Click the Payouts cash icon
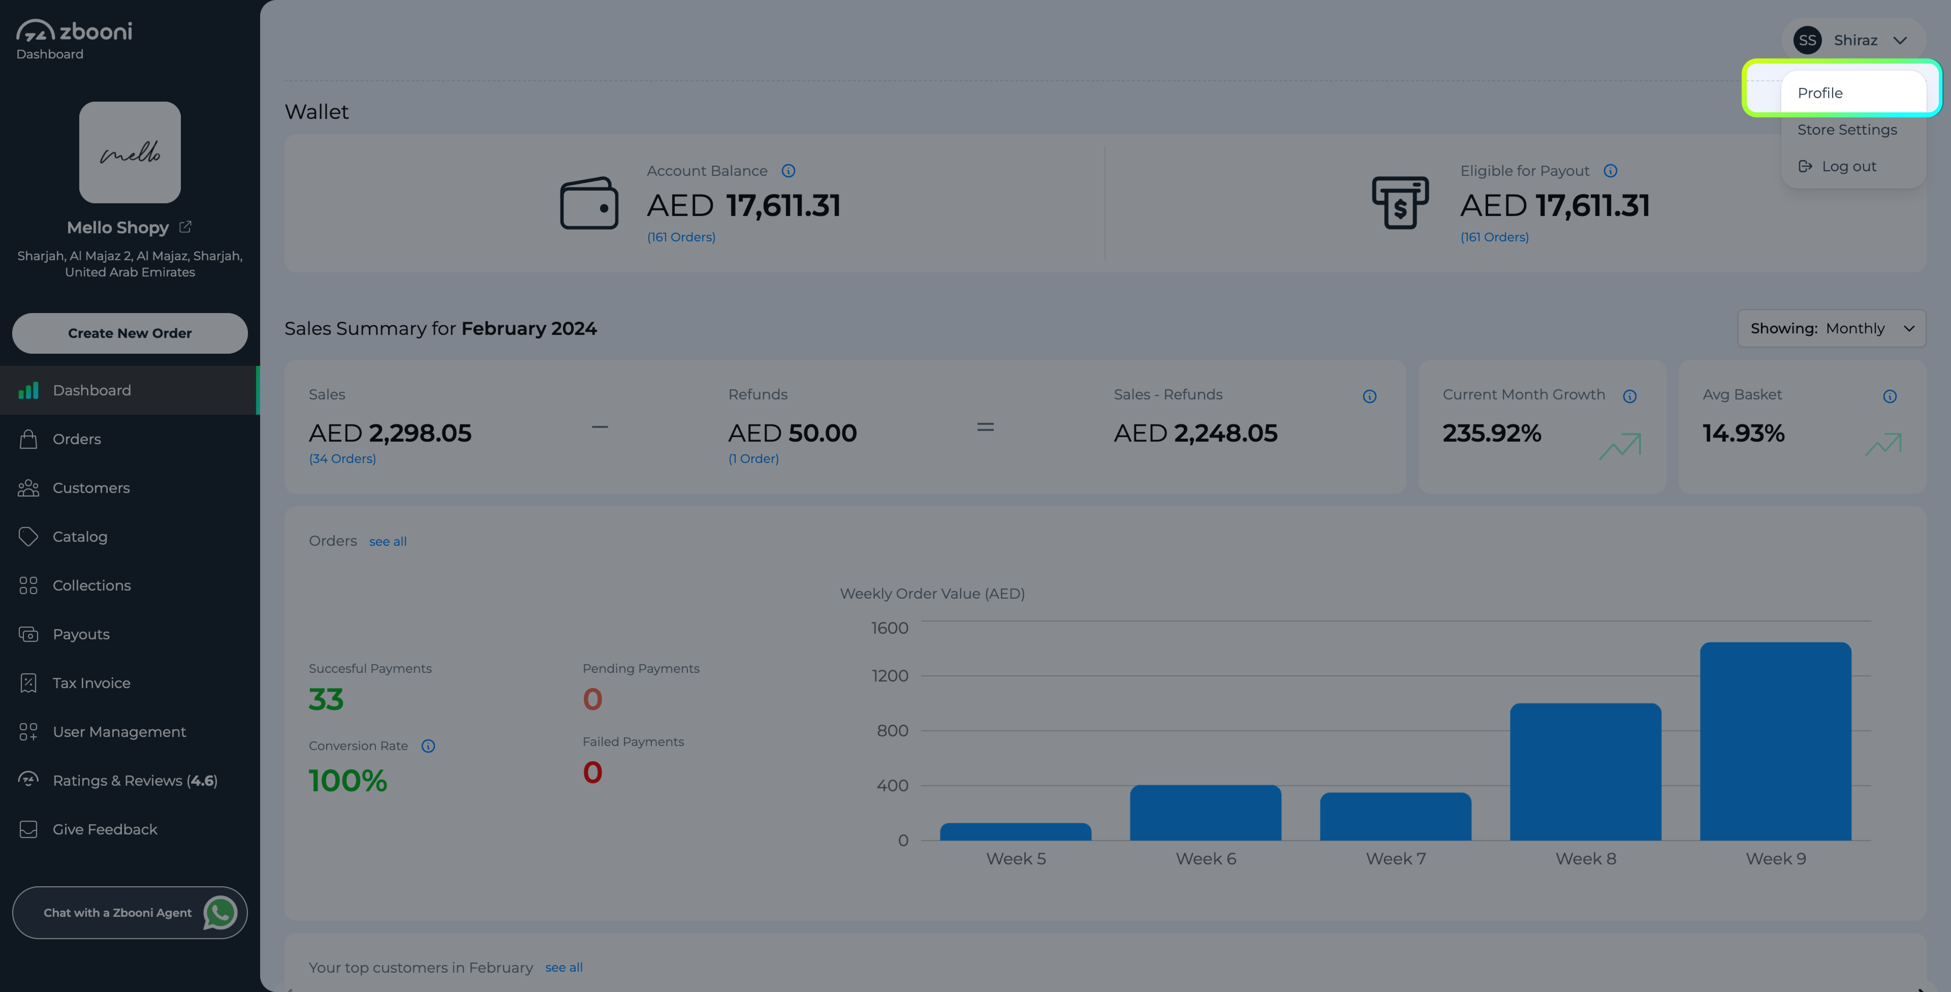Viewport: 1951px width, 992px height. click(28, 634)
